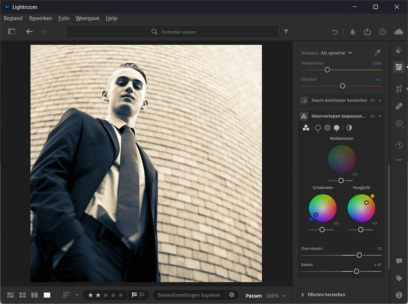Select the Edit sliders panel icon
408x304 pixels.
pyautogui.click(x=399, y=67)
